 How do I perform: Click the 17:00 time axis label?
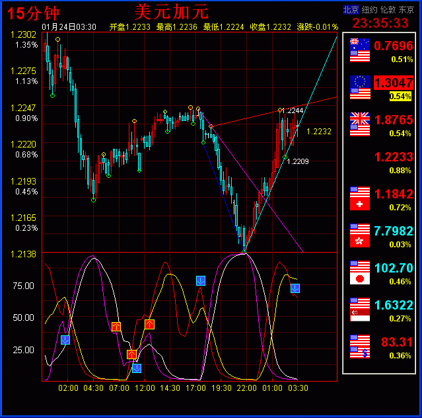(x=195, y=388)
